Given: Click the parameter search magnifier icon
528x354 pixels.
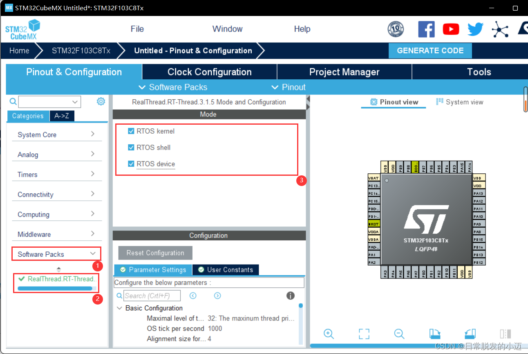Looking at the screenshot, I should pyautogui.click(x=119, y=296).
